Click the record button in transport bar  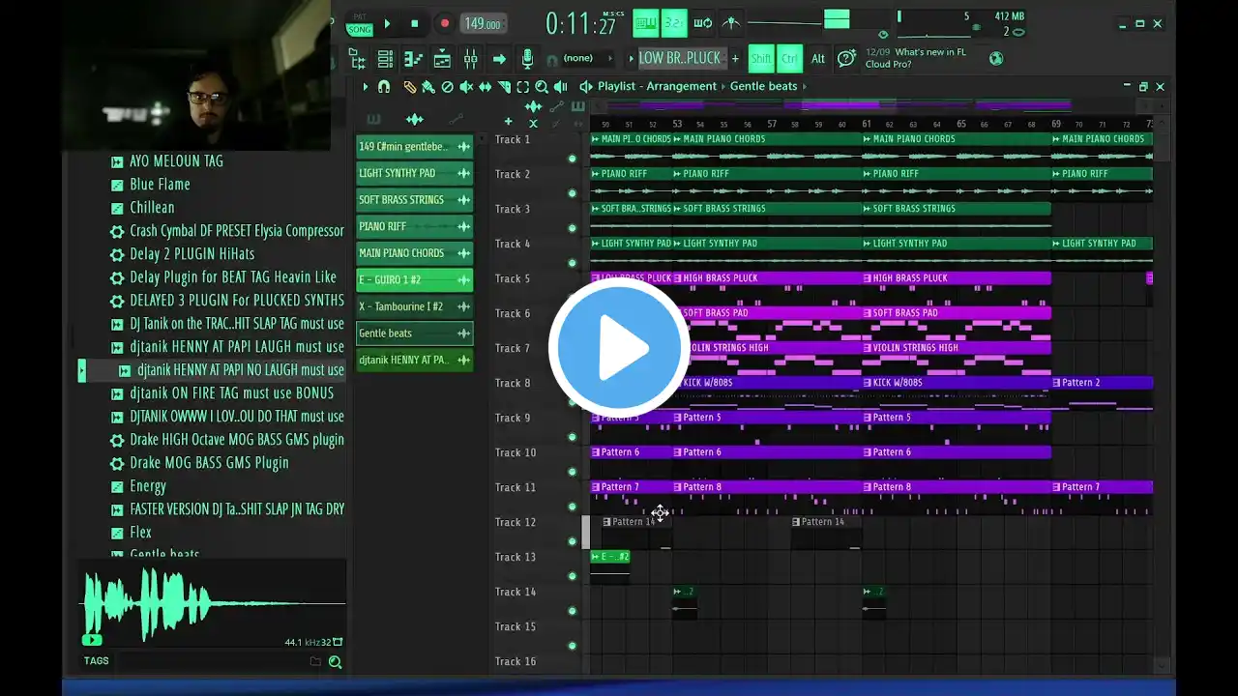(x=444, y=24)
